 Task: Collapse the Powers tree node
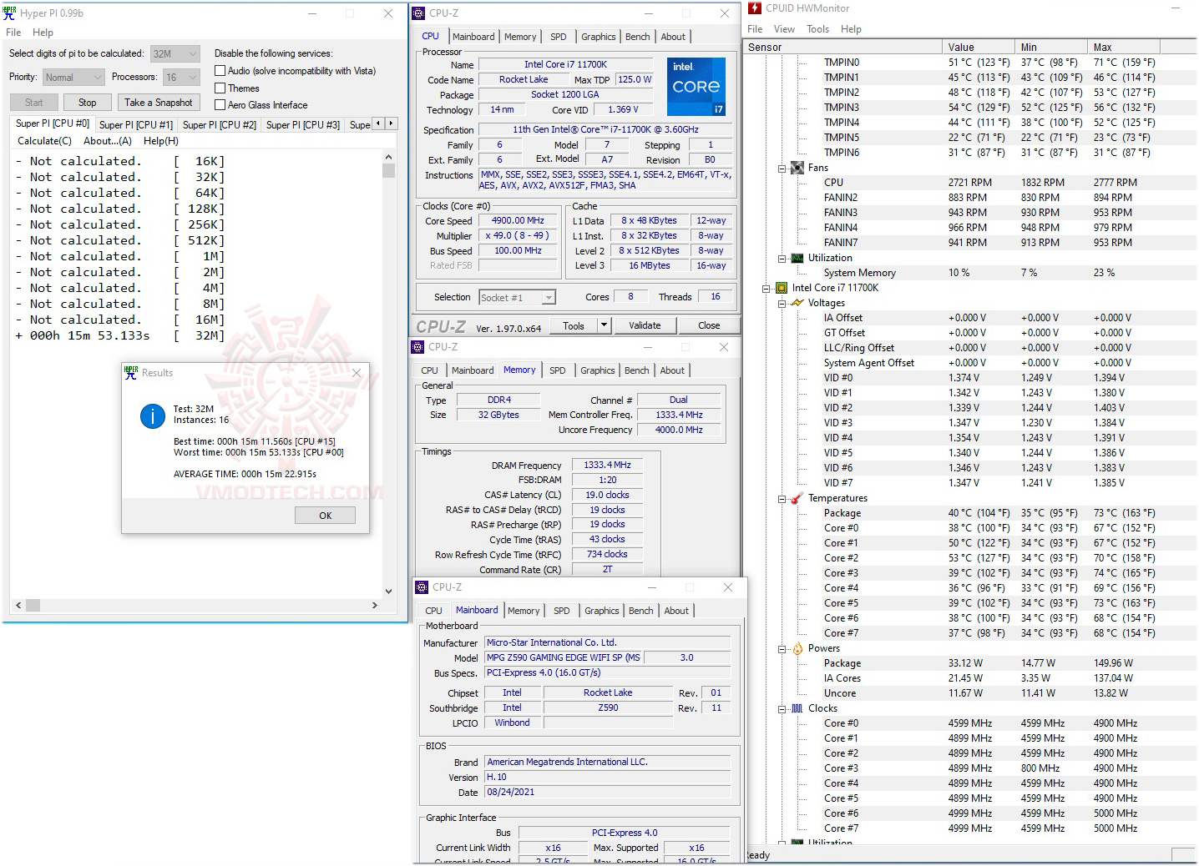tap(782, 648)
